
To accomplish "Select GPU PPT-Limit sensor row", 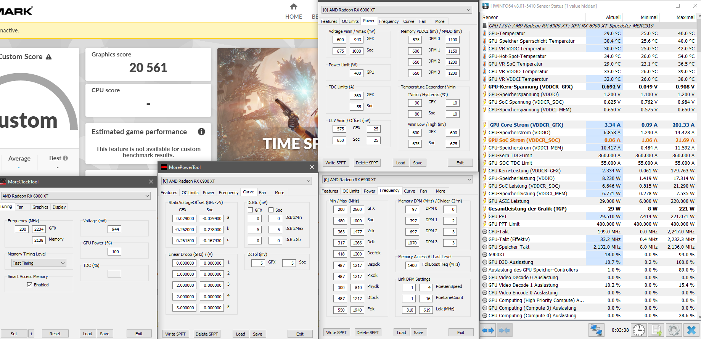I will [x=589, y=224].
